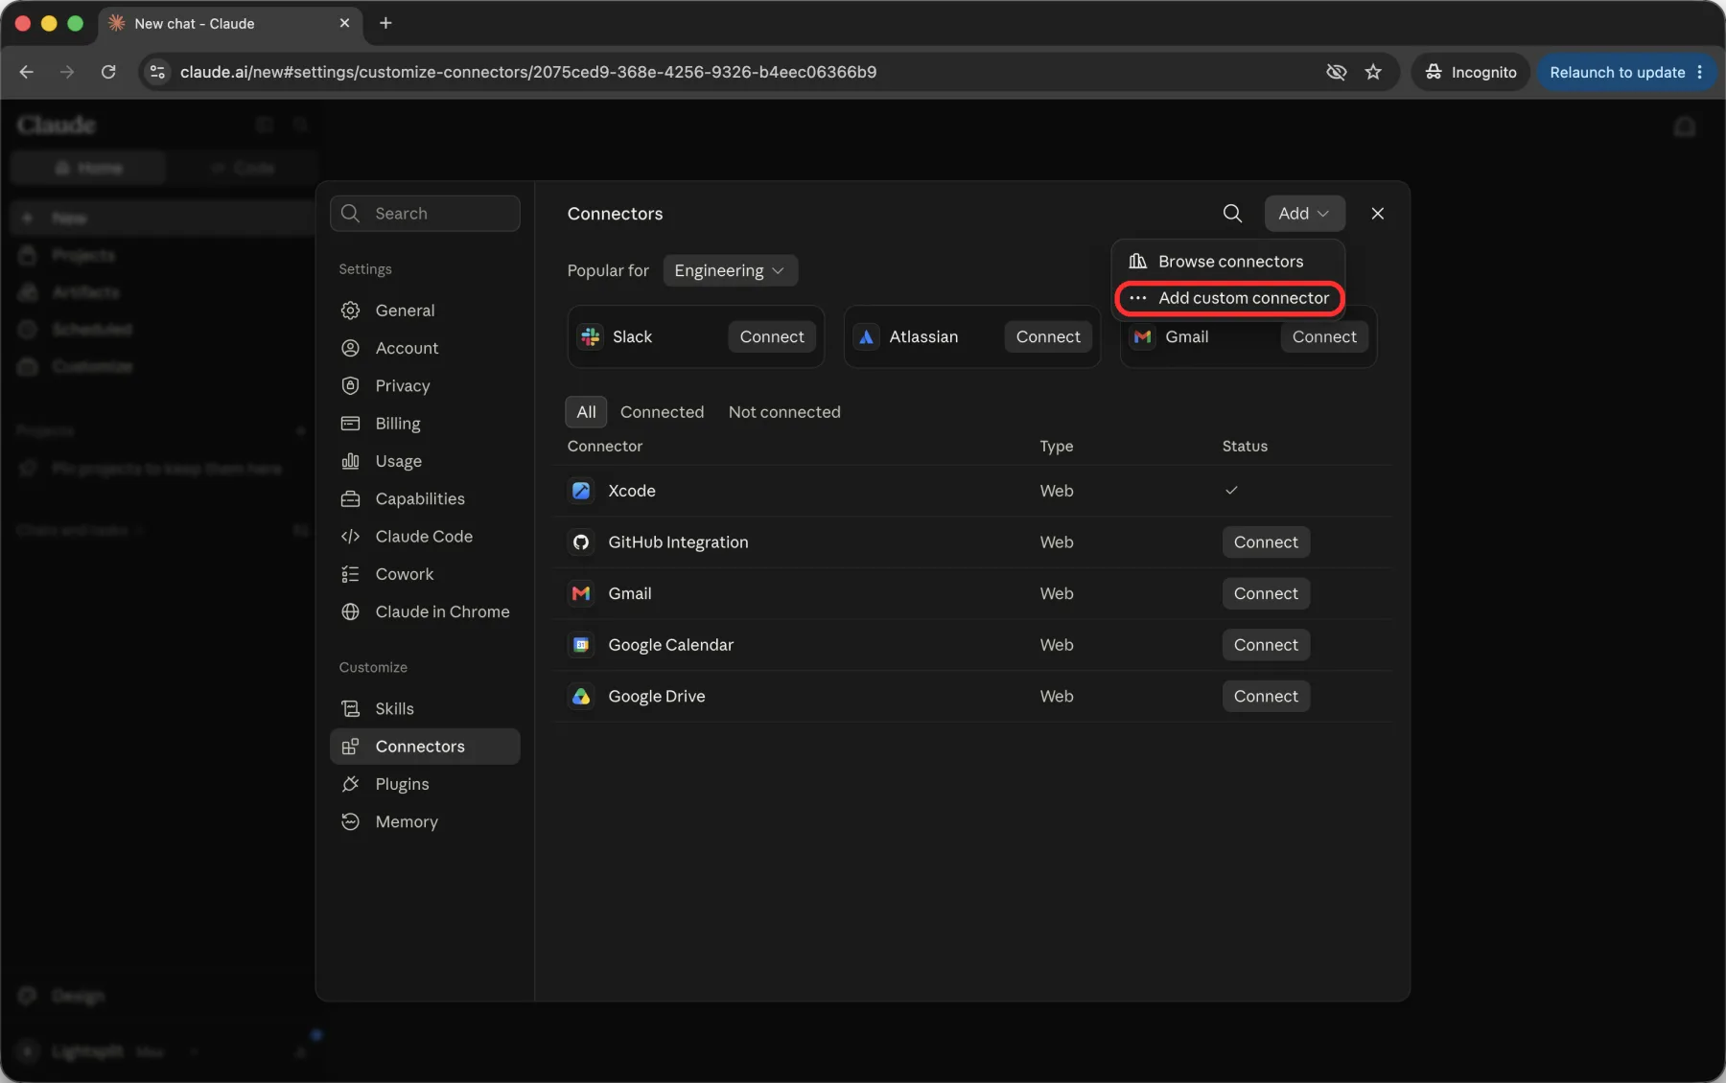Choose Browse connectors from the menu

(1228, 262)
